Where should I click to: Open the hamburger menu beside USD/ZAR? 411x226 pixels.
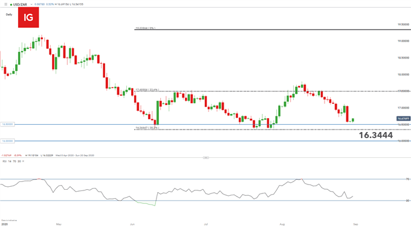[x=6, y=4]
